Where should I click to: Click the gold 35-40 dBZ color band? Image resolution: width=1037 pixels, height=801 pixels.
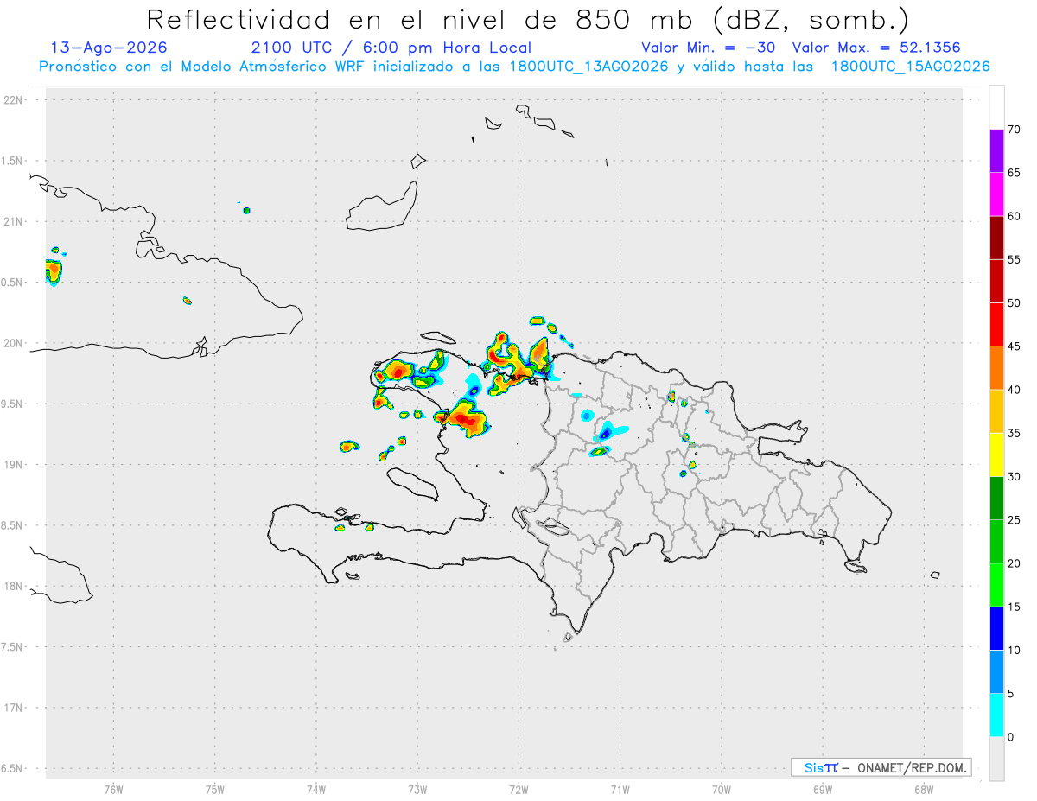tap(996, 411)
